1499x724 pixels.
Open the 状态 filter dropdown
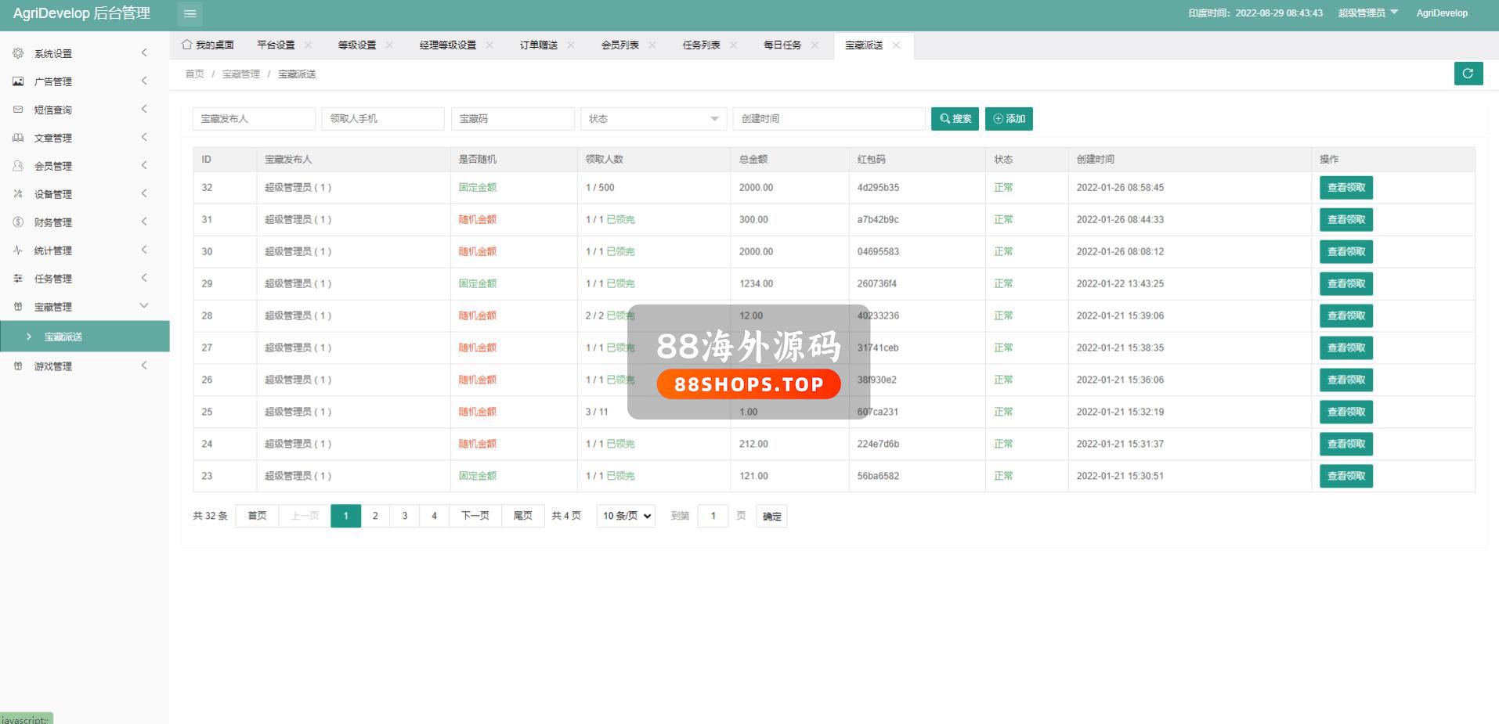click(653, 119)
